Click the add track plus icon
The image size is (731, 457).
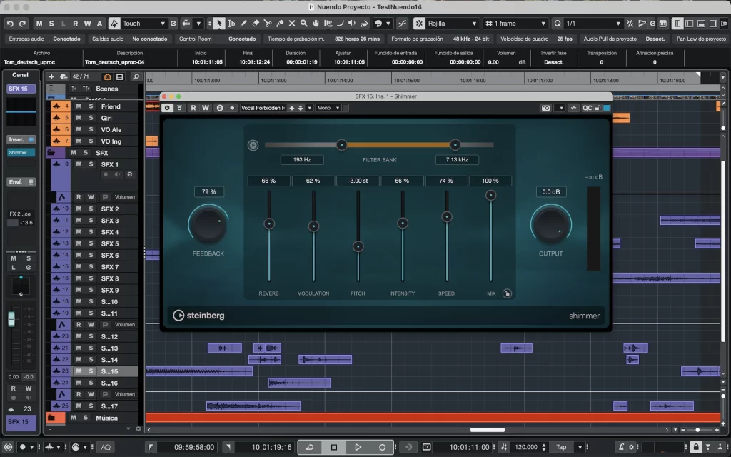coord(51,76)
